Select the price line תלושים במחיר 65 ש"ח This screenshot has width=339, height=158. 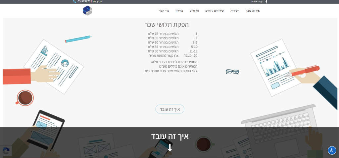point(163,38)
